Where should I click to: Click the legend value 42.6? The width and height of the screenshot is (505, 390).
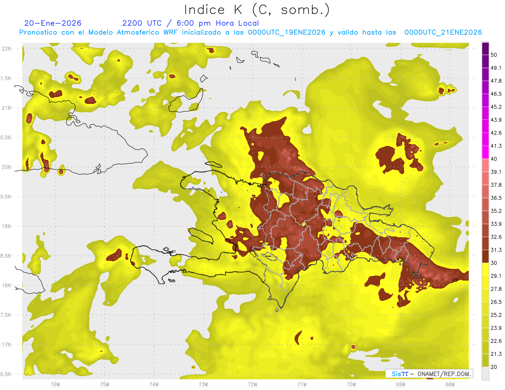(x=496, y=133)
